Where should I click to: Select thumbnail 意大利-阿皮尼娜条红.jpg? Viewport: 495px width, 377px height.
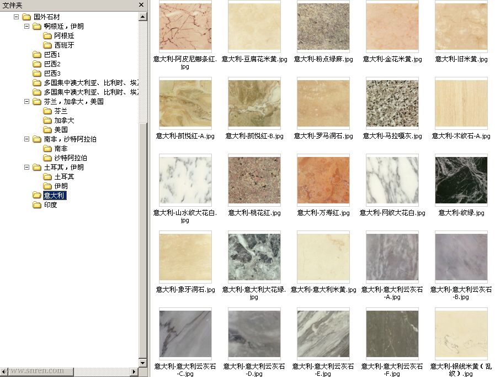185,27
